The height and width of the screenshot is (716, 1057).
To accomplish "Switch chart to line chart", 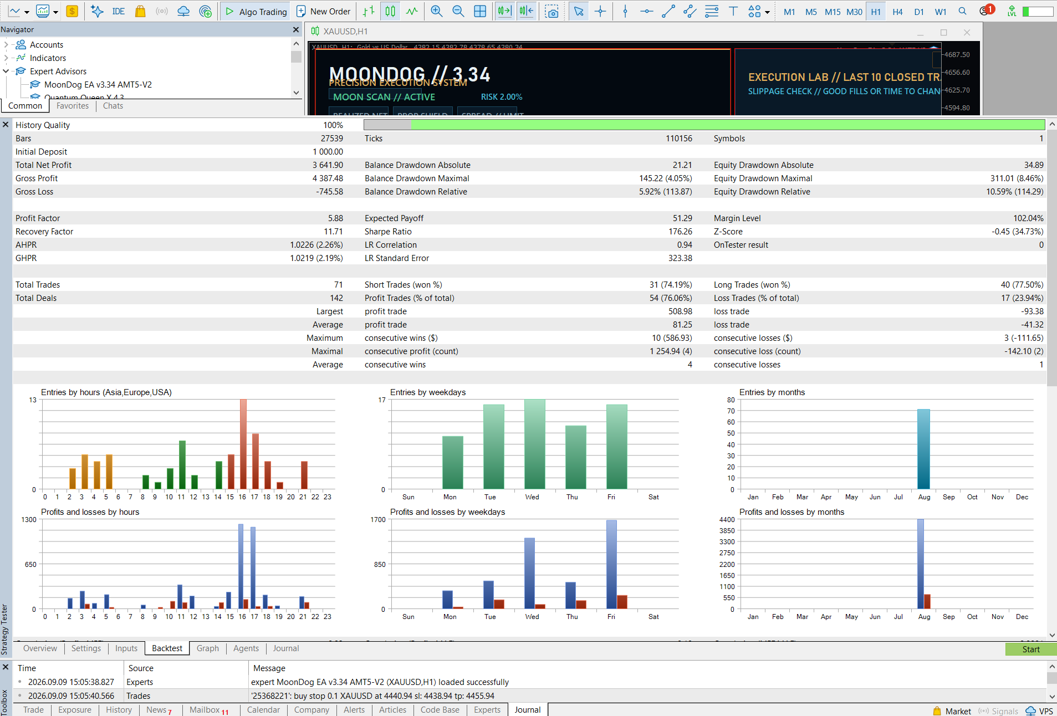I will [412, 11].
